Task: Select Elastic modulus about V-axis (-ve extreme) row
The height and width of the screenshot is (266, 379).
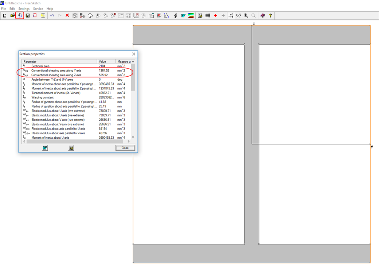Action: pyautogui.click(x=77, y=124)
